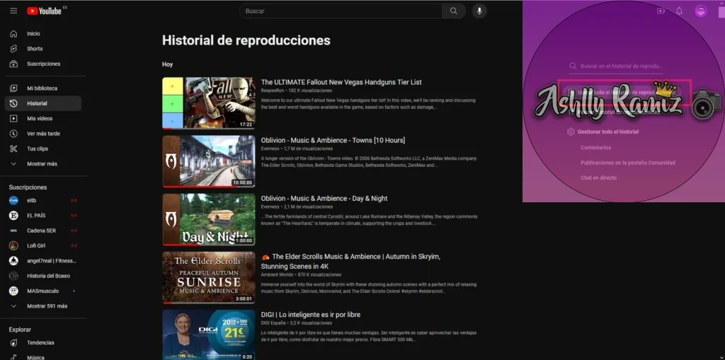Open Tus clips in sidebar
The height and width of the screenshot is (360, 725).
coord(37,149)
